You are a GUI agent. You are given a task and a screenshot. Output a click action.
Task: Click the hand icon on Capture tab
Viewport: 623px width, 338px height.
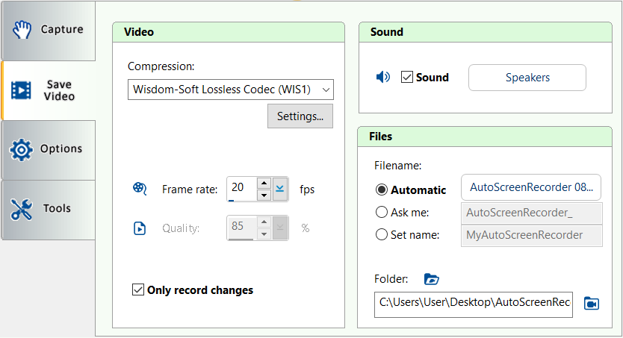coord(22,30)
